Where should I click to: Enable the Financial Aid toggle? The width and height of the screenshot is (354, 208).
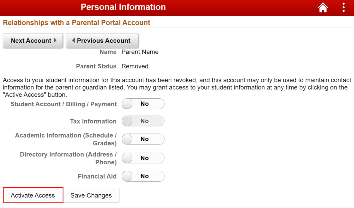[x=143, y=176]
